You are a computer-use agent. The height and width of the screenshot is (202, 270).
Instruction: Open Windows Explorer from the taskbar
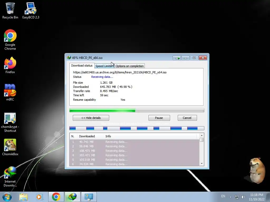[x=23, y=197]
